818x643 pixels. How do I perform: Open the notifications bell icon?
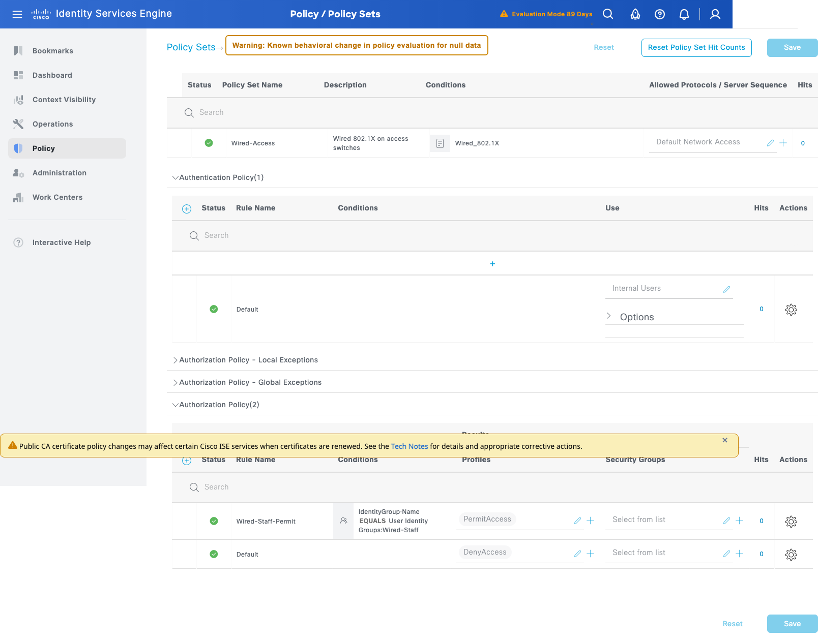(x=684, y=14)
